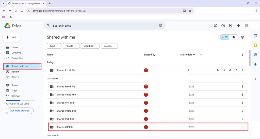Image resolution: width=260 pixels, height=139 pixels.
Task: Open search filter options icon
Action: tap(160, 26)
